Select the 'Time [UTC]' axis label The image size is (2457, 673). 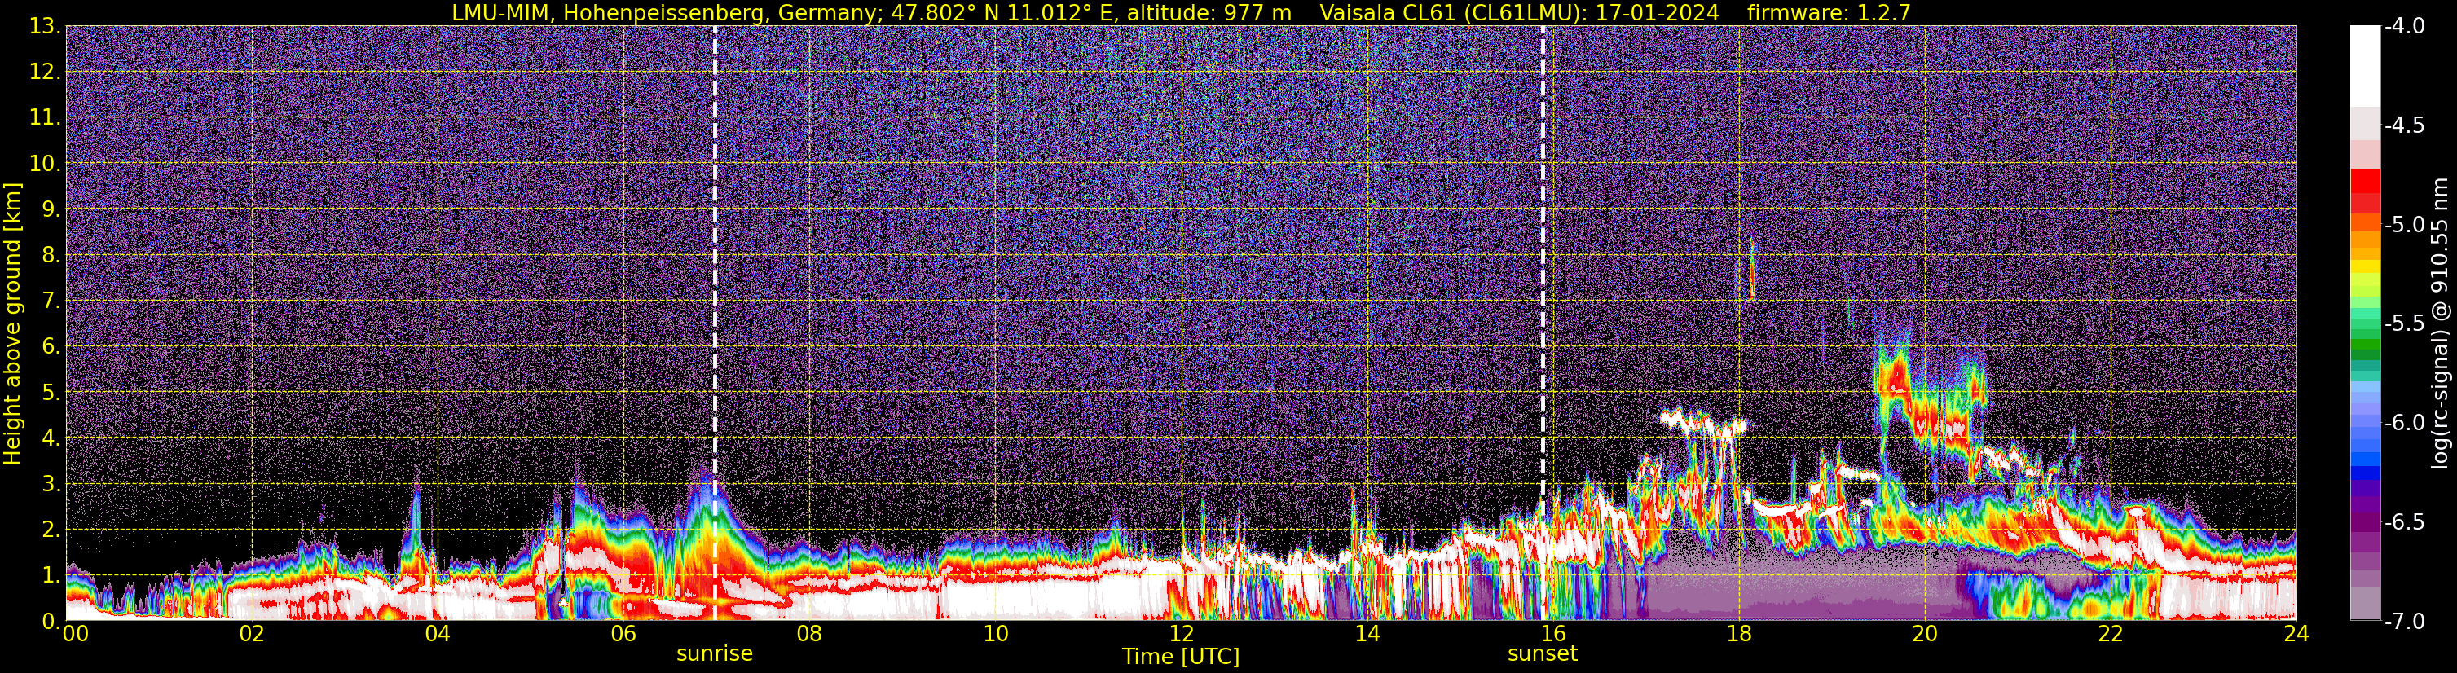point(1181,657)
